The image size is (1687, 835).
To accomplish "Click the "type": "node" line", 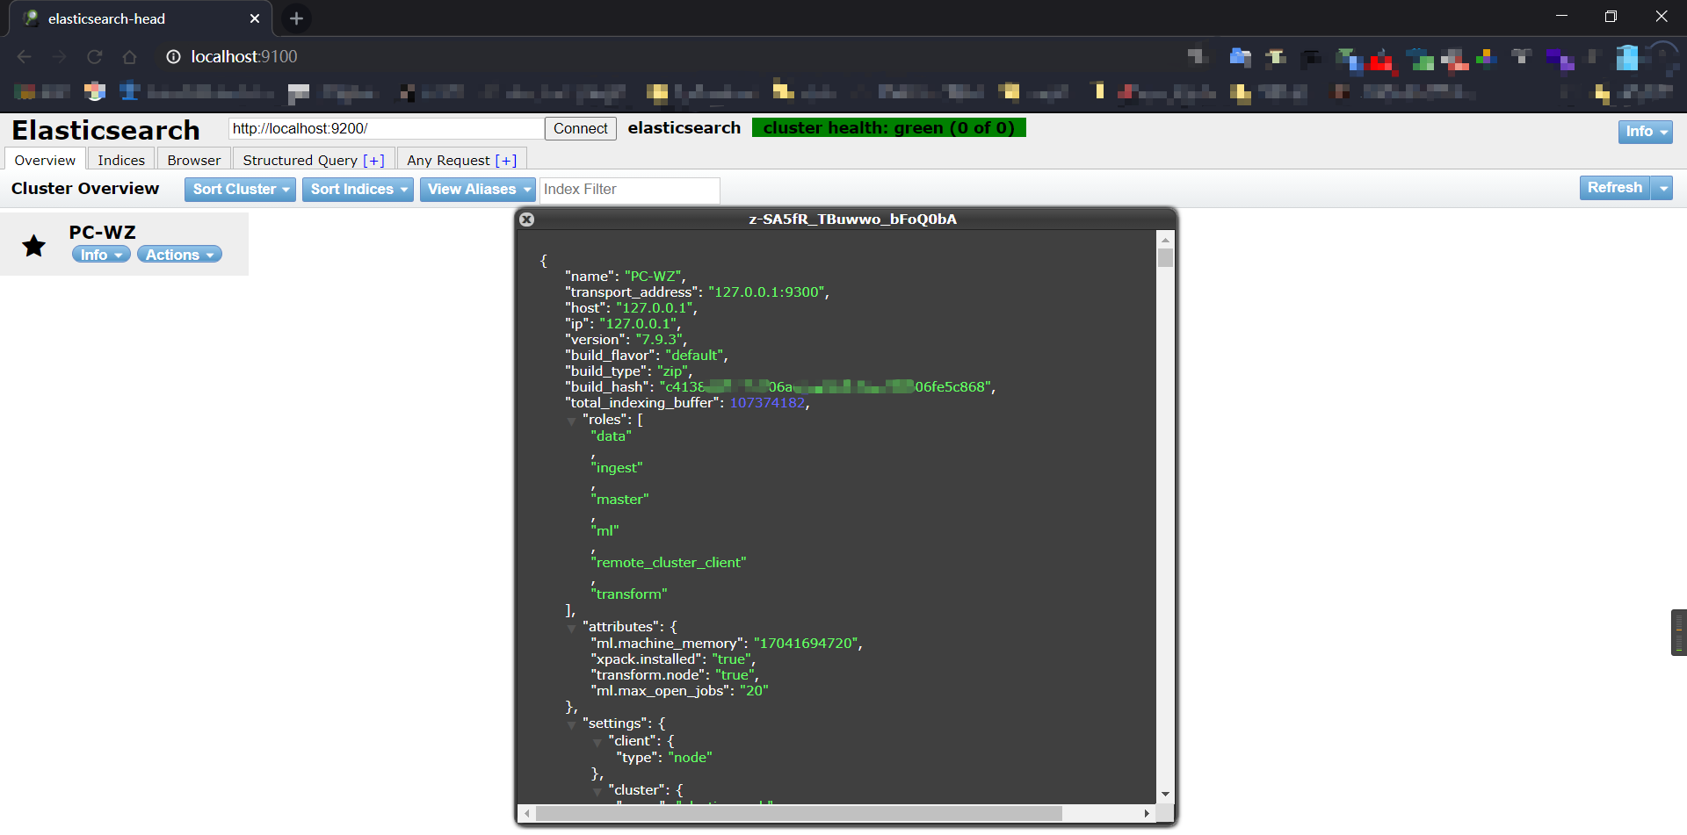I will [664, 758].
